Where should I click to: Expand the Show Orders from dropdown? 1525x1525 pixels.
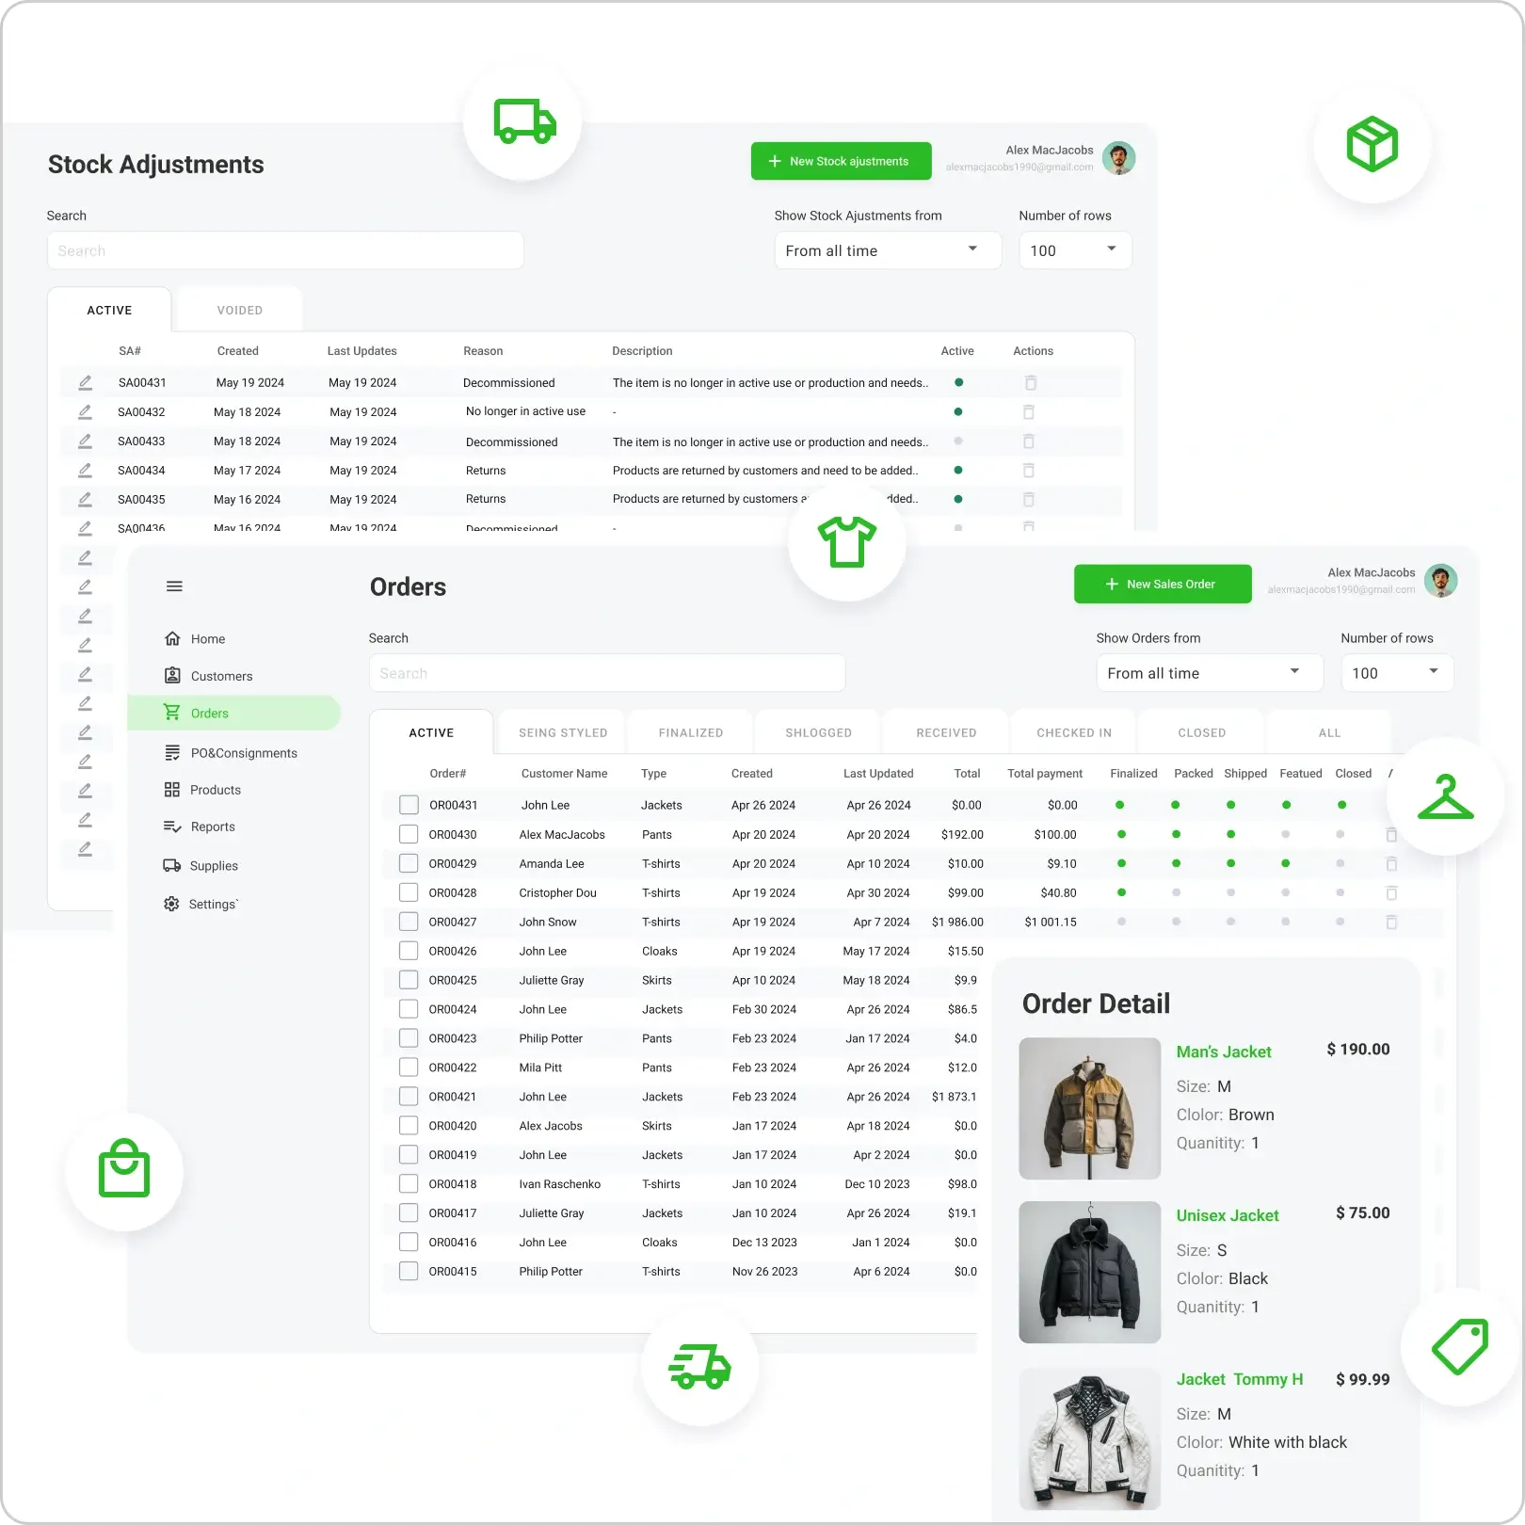point(1209,673)
